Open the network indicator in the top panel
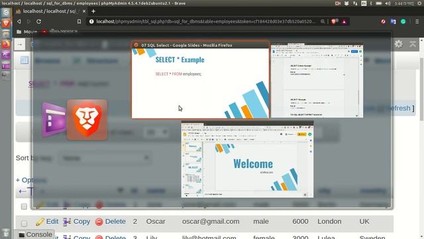The height and width of the screenshot is (239, 424). (x=355, y=3)
